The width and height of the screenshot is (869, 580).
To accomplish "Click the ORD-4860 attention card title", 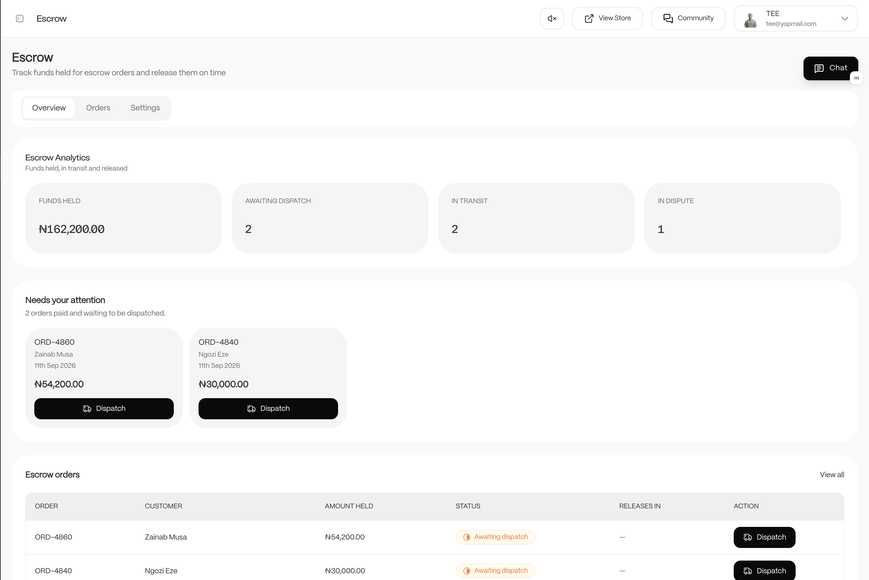I will click(x=54, y=342).
